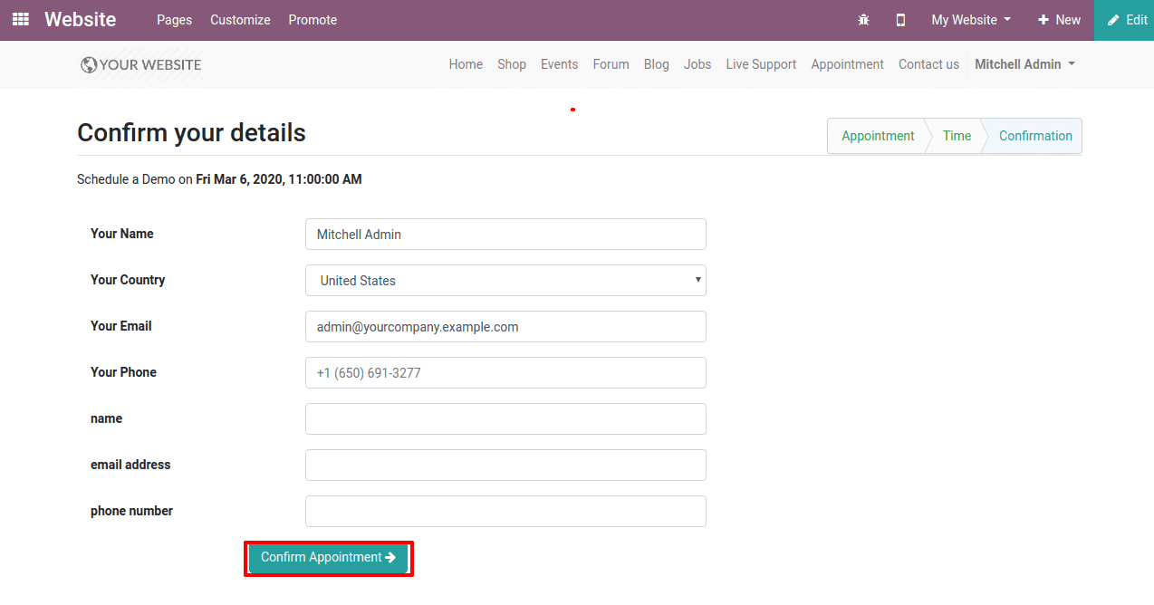Go to the Home page link
Screen dimensions: 1154x605
click(x=466, y=64)
